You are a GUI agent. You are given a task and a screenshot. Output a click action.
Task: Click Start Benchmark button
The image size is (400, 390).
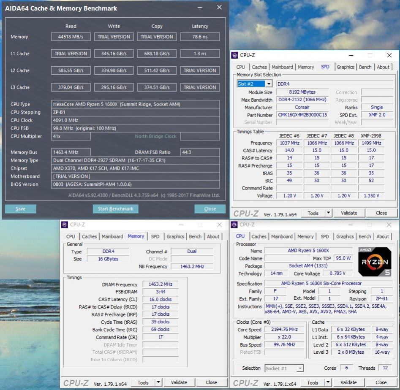coord(116,209)
